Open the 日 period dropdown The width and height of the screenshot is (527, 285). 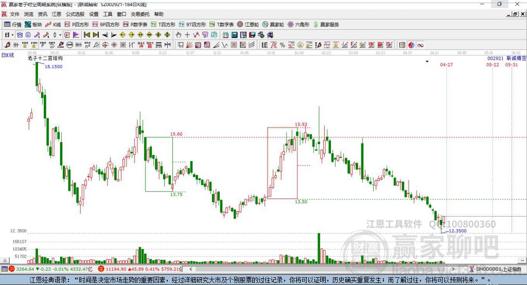tap(9, 34)
